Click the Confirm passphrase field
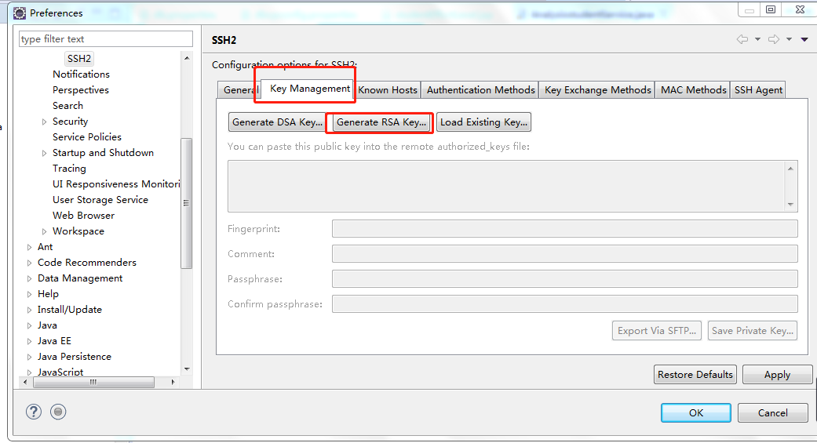 (565, 303)
